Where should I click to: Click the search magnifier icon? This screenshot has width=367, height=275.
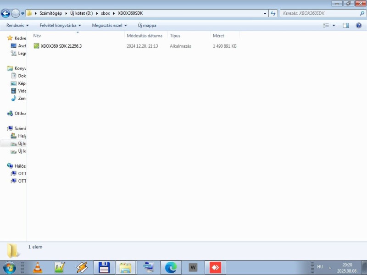pos(362,13)
